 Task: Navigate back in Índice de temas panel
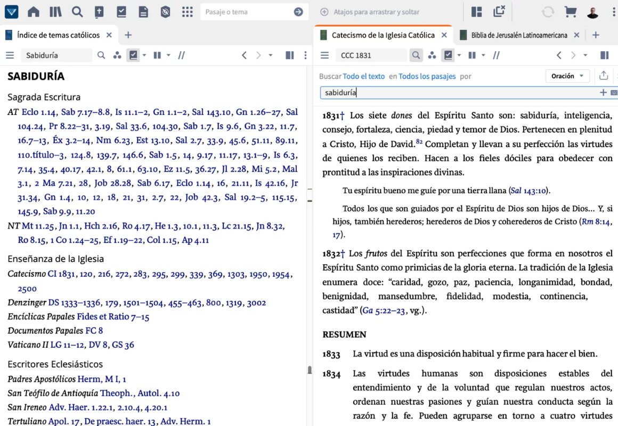pyautogui.click(x=245, y=55)
